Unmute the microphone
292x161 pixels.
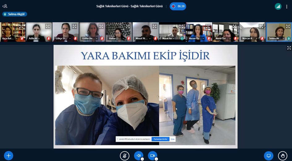125,156
